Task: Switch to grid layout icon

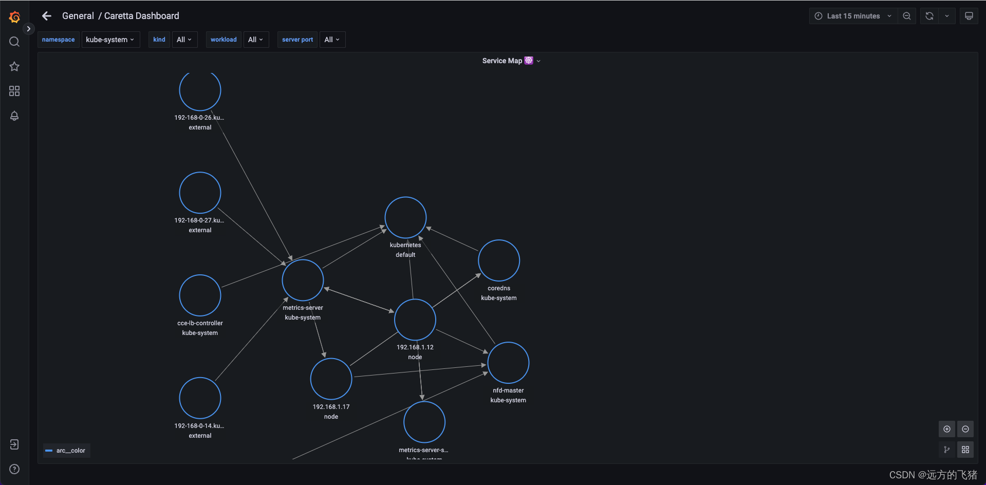Action: [x=965, y=450]
